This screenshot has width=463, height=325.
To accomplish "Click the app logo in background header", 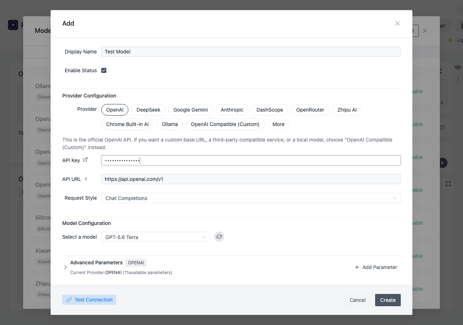I will point(13,25).
